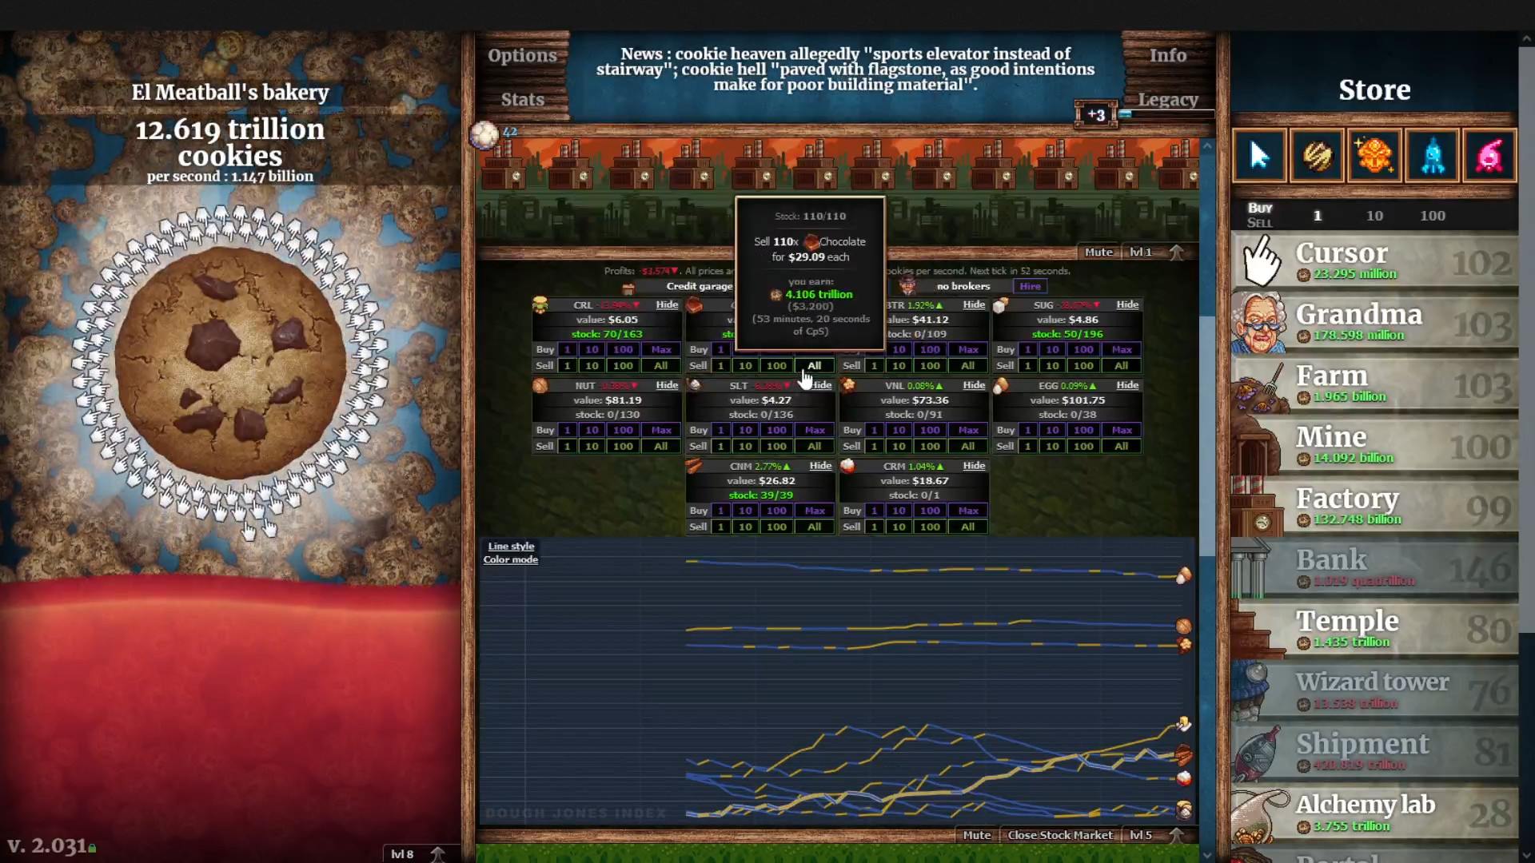Click the Cursor building icon in store
The image size is (1535, 863).
point(1262,260)
